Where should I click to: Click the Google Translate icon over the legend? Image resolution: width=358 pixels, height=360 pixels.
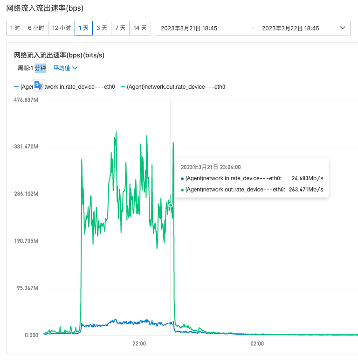click(39, 86)
